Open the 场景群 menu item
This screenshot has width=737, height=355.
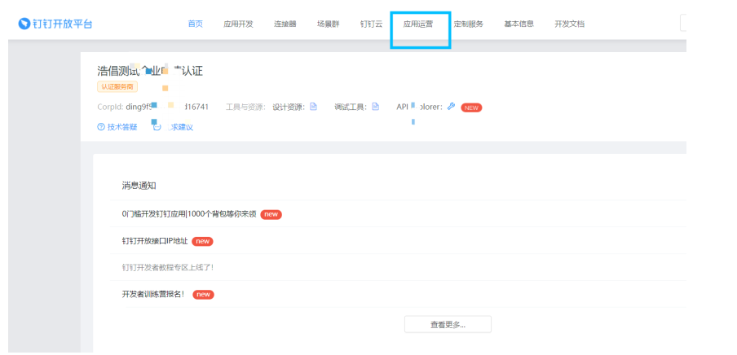pos(328,24)
